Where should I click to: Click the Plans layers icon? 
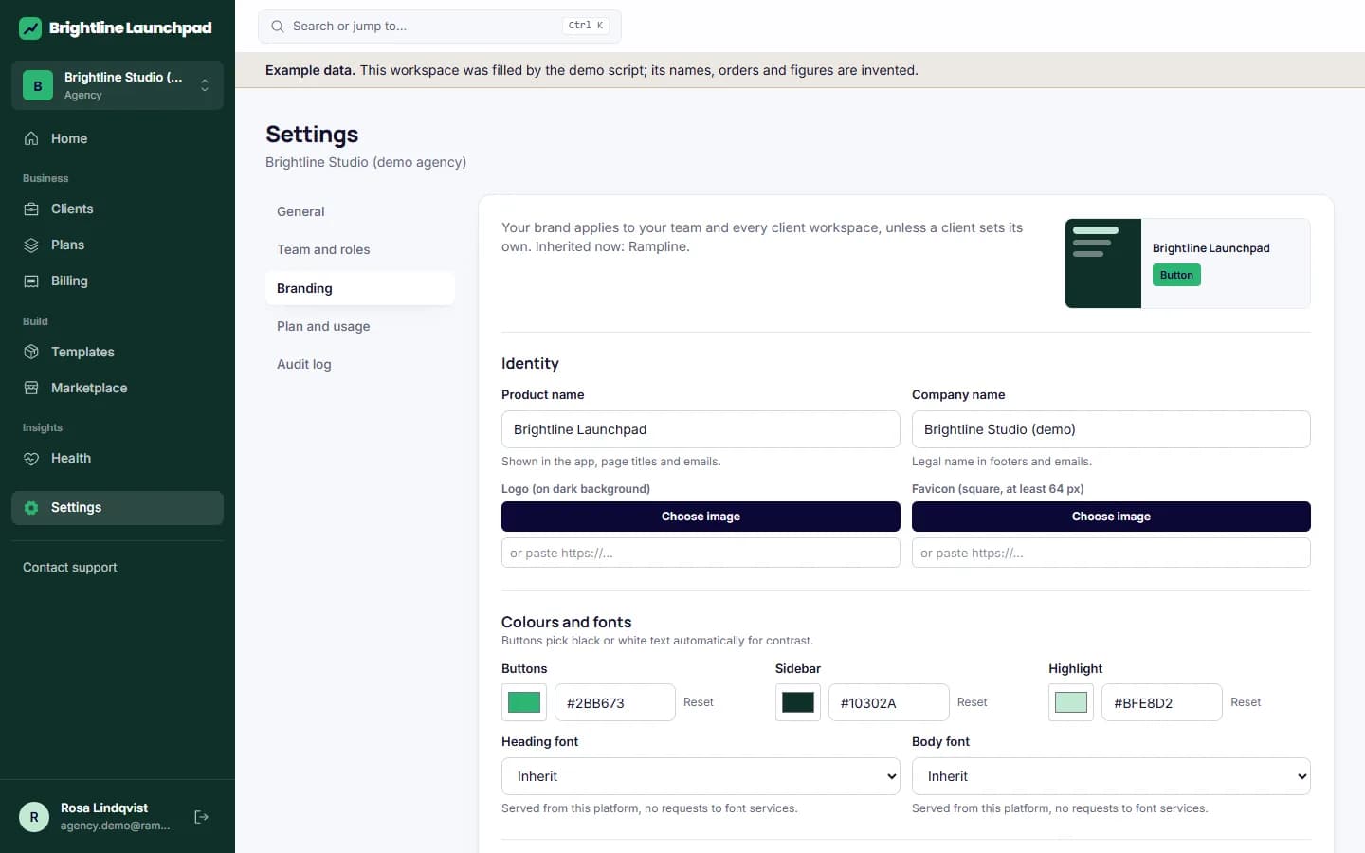(x=31, y=245)
